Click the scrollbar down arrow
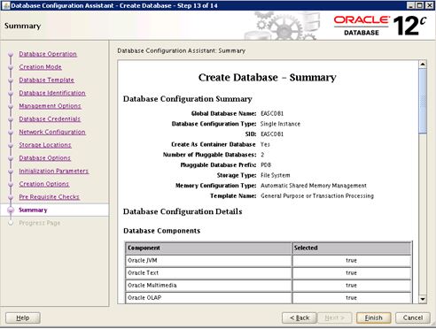The width and height of the screenshot is (436, 329). (423, 299)
